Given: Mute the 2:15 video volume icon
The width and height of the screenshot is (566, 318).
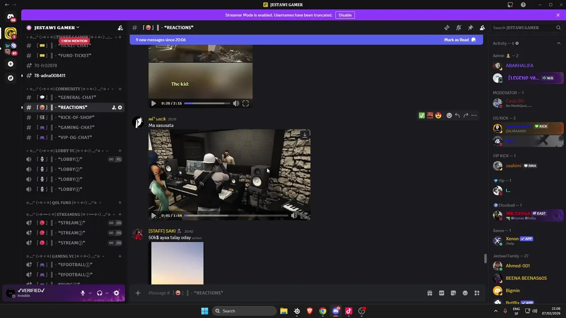Looking at the screenshot, I should click(236, 103).
